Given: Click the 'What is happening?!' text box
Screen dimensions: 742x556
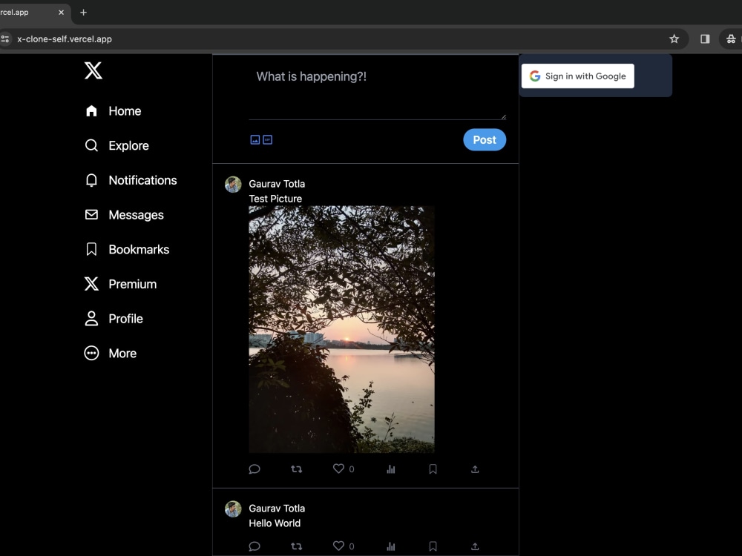Looking at the screenshot, I should (x=377, y=92).
